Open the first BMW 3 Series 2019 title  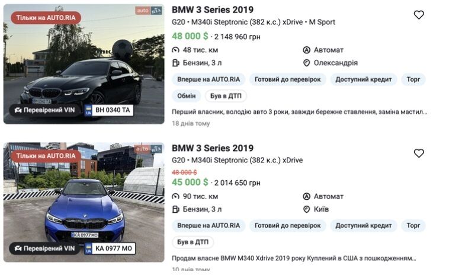(x=213, y=9)
